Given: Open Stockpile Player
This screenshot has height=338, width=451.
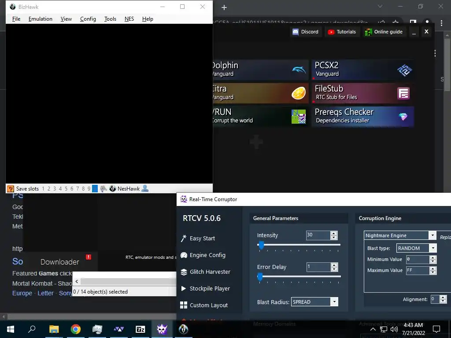Looking at the screenshot, I should click(205, 288).
